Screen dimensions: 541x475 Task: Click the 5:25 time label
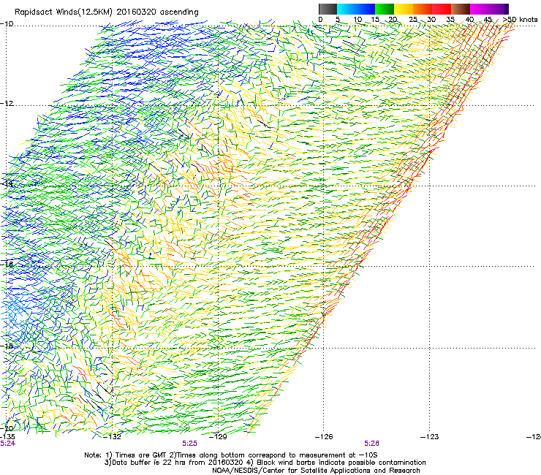[x=189, y=444]
